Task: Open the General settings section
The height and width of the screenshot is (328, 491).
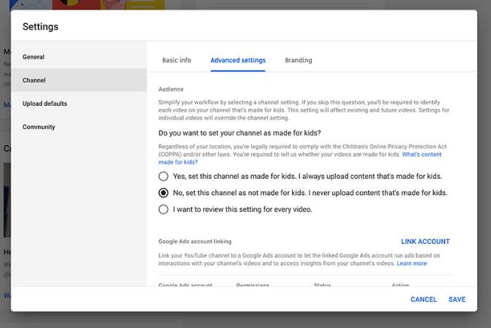Action: [34, 57]
